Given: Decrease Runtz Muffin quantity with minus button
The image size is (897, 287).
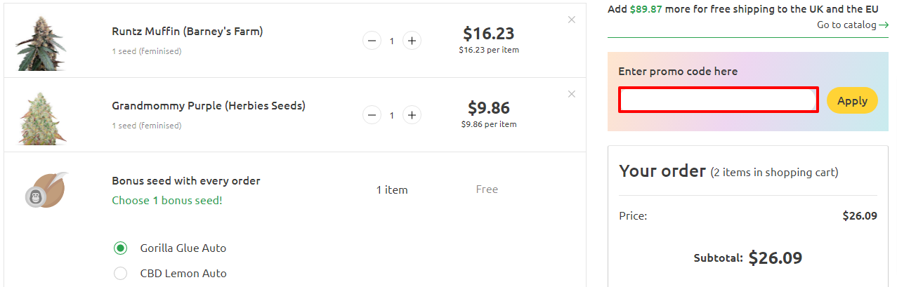Looking at the screenshot, I should (x=372, y=41).
